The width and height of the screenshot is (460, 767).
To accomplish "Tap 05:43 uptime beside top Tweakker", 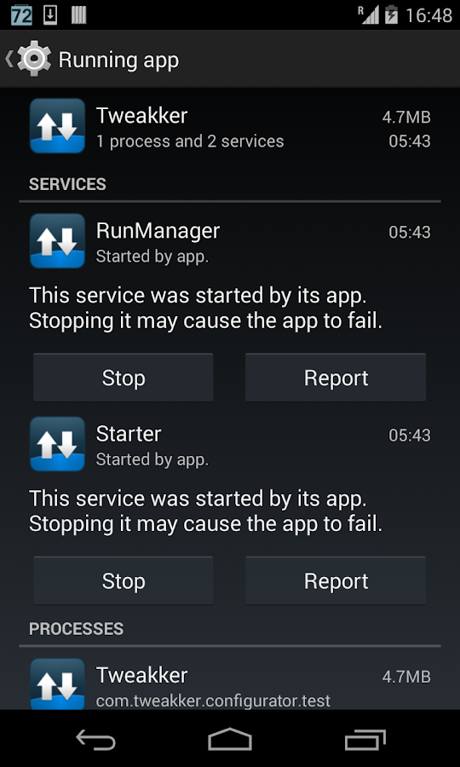I will 410,141.
